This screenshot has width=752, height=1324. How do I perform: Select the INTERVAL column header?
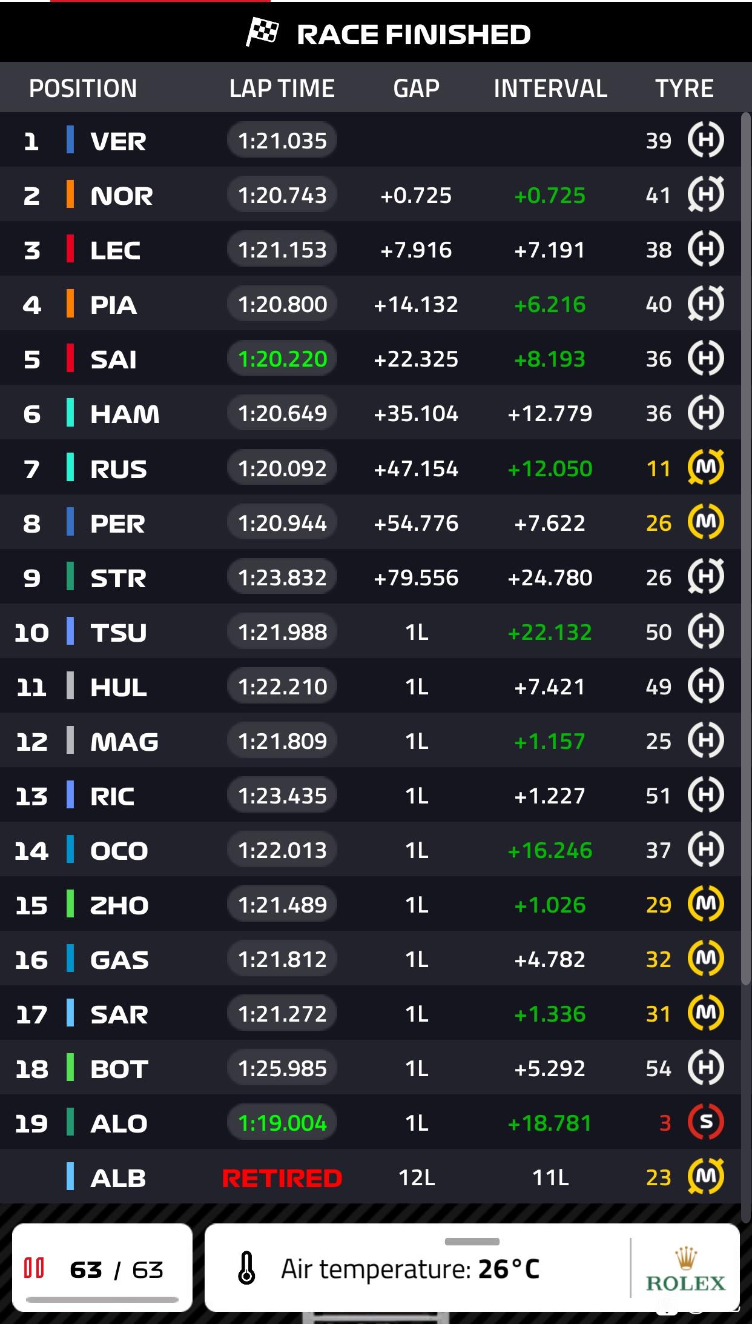pyautogui.click(x=550, y=88)
